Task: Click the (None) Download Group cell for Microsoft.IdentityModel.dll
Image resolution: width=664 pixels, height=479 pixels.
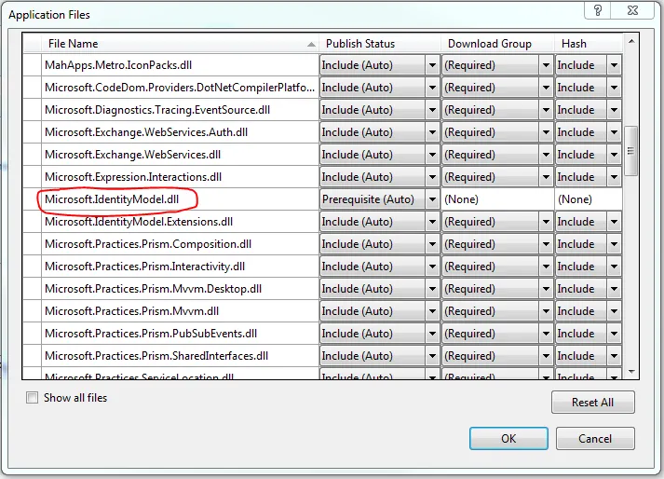Action: [497, 199]
